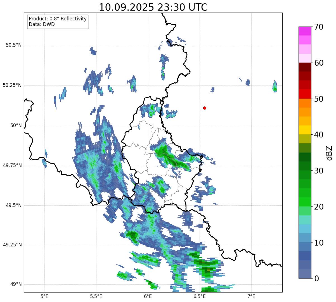Click the 5°E longitude label
The width and height of the screenshot is (336, 302).
(x=44, y=296)
